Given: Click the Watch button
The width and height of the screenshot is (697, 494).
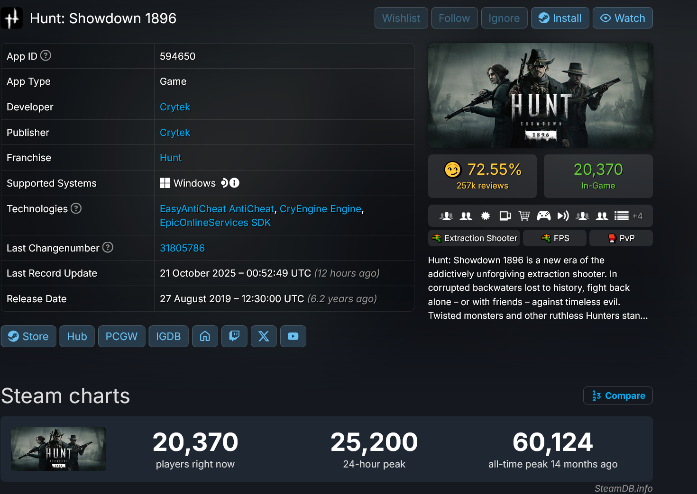Looking at the screenshot, I should click(x=623, y=18).
